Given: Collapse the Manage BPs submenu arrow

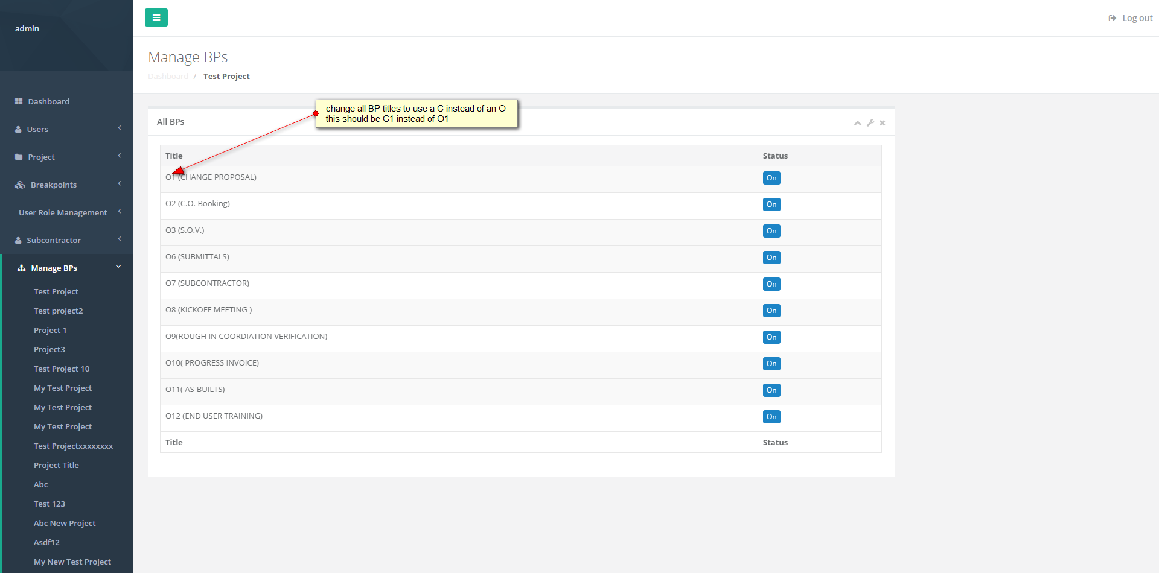Looking at the screenshot, I should [118, 267].
